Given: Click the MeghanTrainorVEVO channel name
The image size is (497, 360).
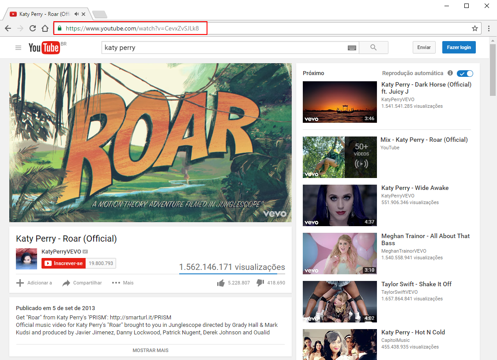Looking at the screenshot, I should coord(404,251).
